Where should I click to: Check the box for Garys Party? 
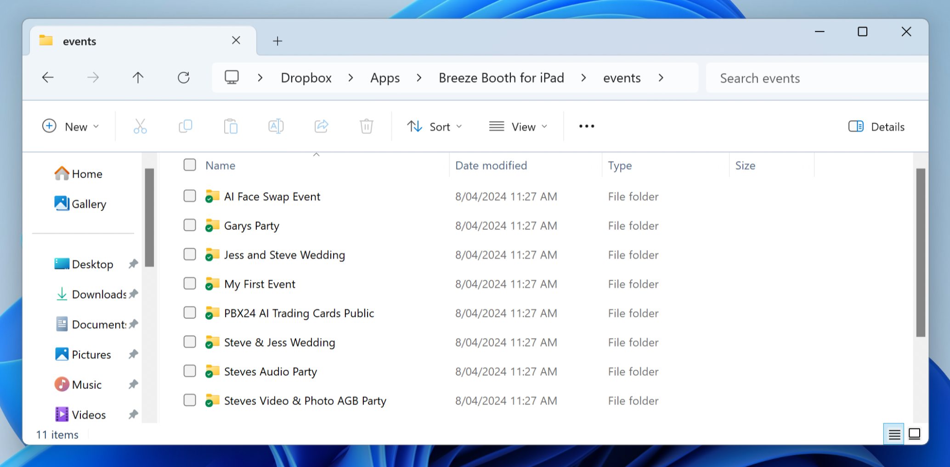[x=190, y=225]
